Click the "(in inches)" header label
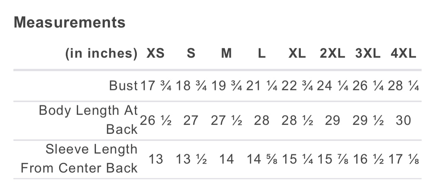This screenshot has width=435, height=193. [x=101, y=54]
